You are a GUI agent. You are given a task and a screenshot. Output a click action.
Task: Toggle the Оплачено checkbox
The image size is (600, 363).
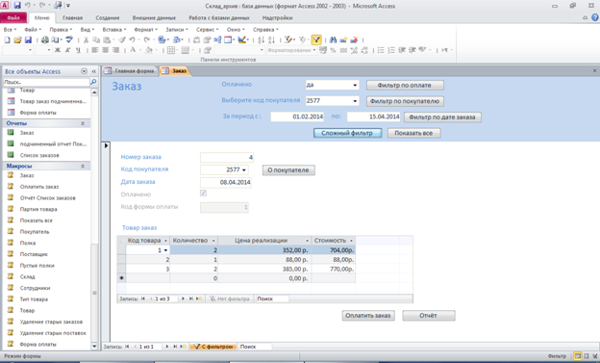pyautogui.click(x=203, y=194)
